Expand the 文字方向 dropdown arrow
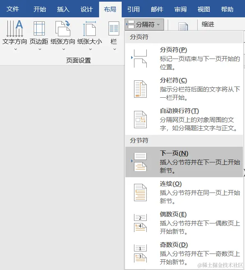 click(16, 49)
